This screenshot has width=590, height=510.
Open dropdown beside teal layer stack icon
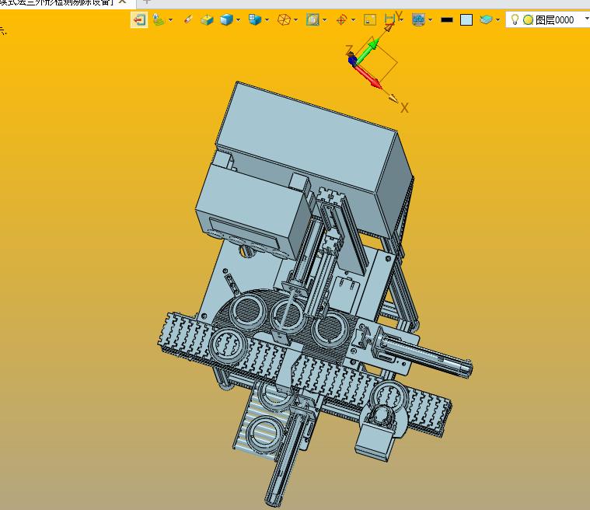[x=497, y=20]
